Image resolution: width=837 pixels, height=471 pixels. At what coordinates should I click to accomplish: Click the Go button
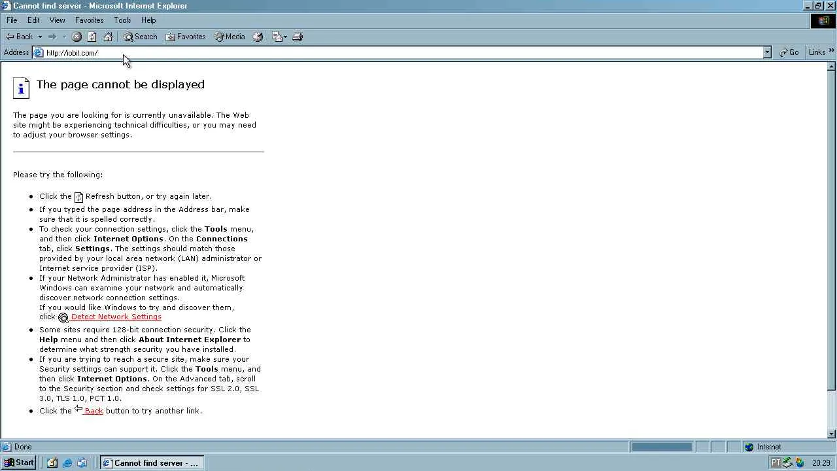click(789, 52)
